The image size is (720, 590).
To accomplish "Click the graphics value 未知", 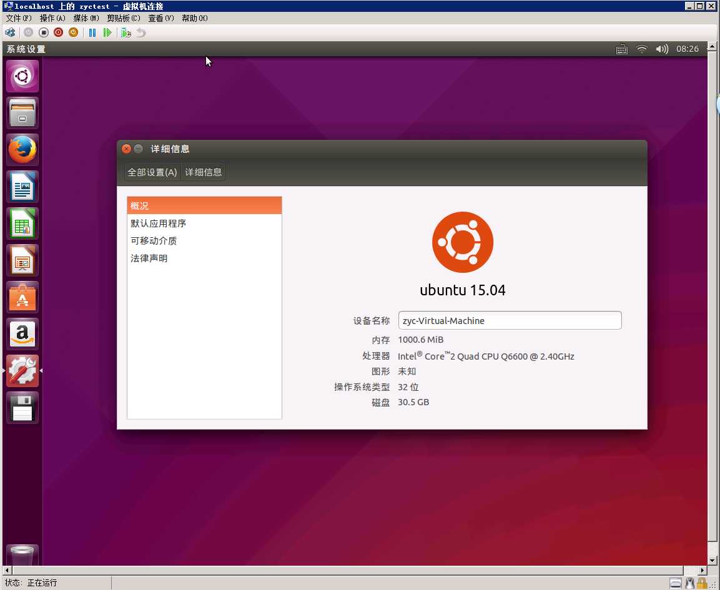I will 407,371.
